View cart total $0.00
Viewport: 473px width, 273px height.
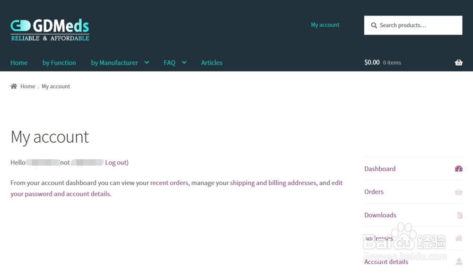(372, 62)
